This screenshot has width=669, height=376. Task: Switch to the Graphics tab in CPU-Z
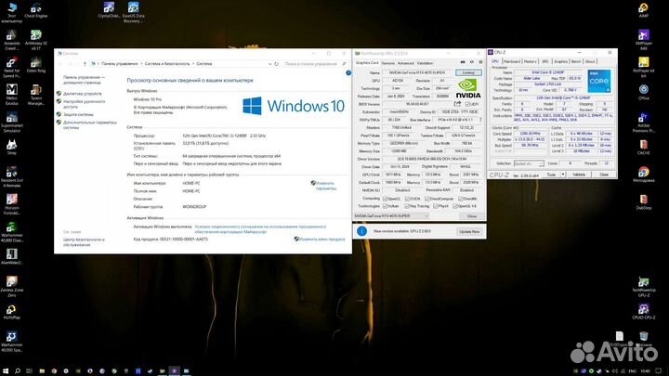(x=560, y=62)
